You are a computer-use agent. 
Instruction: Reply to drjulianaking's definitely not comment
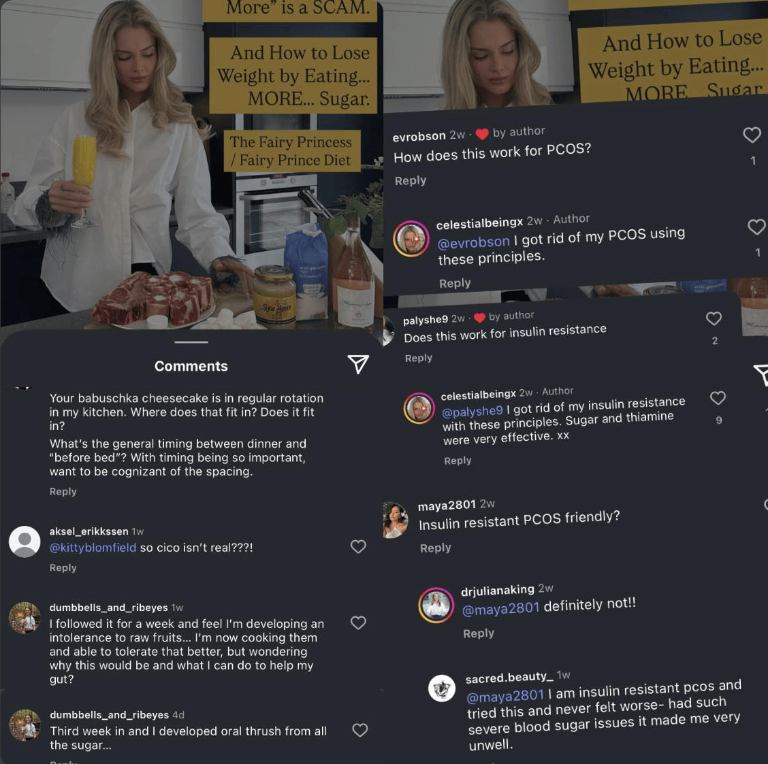click(479, 633)
